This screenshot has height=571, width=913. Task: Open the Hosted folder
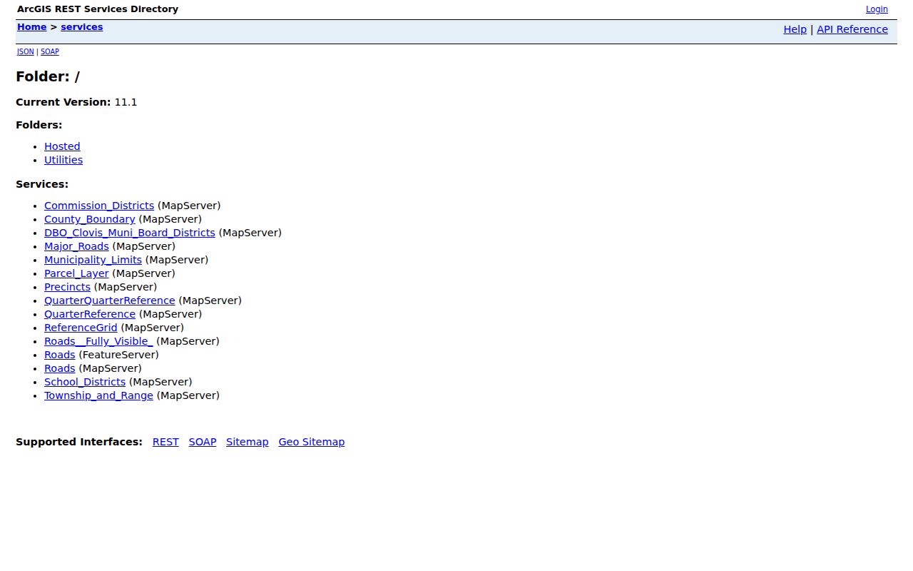coord(62,146)
